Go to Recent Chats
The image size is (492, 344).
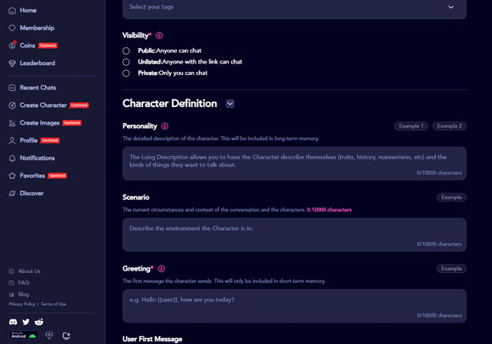pyautogui.click(x=37, y=88)
